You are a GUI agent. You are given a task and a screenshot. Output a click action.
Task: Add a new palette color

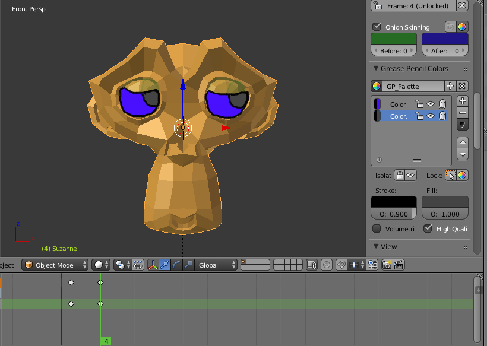click(x=463, y=101)
